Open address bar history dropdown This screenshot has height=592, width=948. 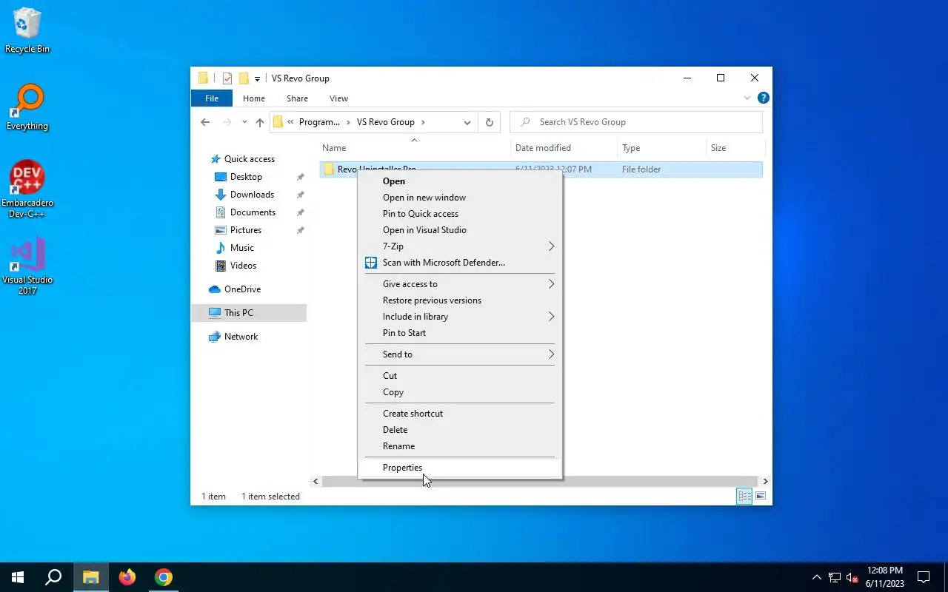pos(467,122)
